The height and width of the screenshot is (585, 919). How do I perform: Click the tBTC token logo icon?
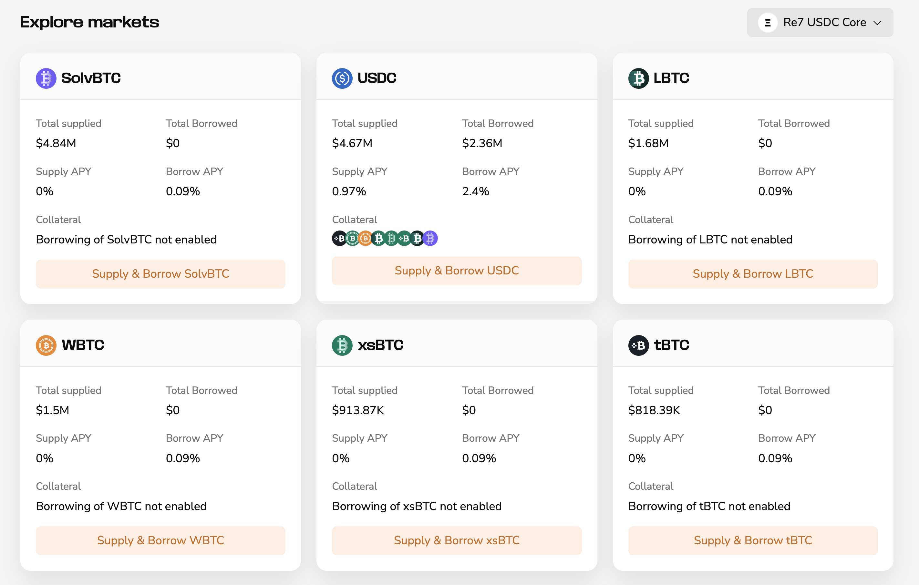click(x=638, y=345)
